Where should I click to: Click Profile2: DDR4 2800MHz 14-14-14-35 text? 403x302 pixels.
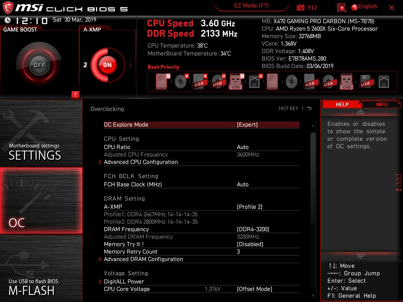[x=151, y=222]
